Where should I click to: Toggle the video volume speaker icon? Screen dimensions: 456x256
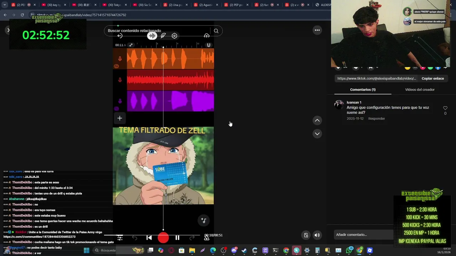point(317,235)
